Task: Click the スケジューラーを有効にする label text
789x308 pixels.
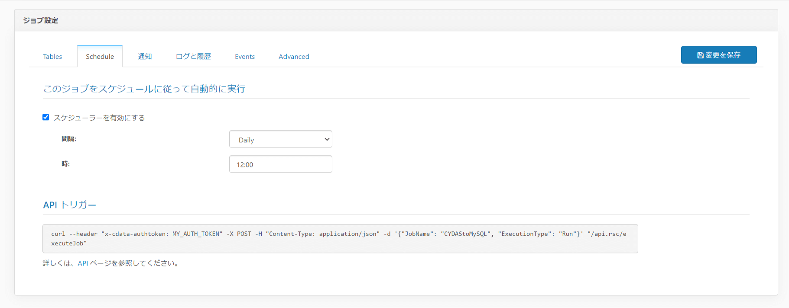Action: [99, 118]
